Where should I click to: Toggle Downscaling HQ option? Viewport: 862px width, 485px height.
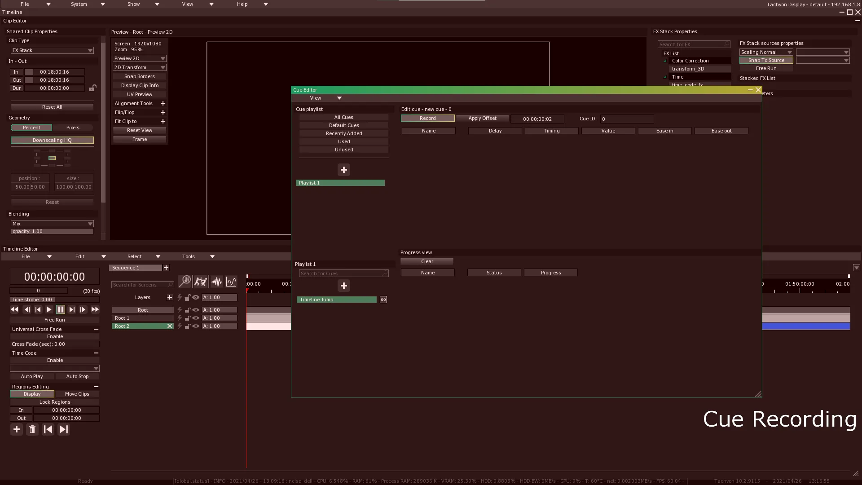coord(52,140)
